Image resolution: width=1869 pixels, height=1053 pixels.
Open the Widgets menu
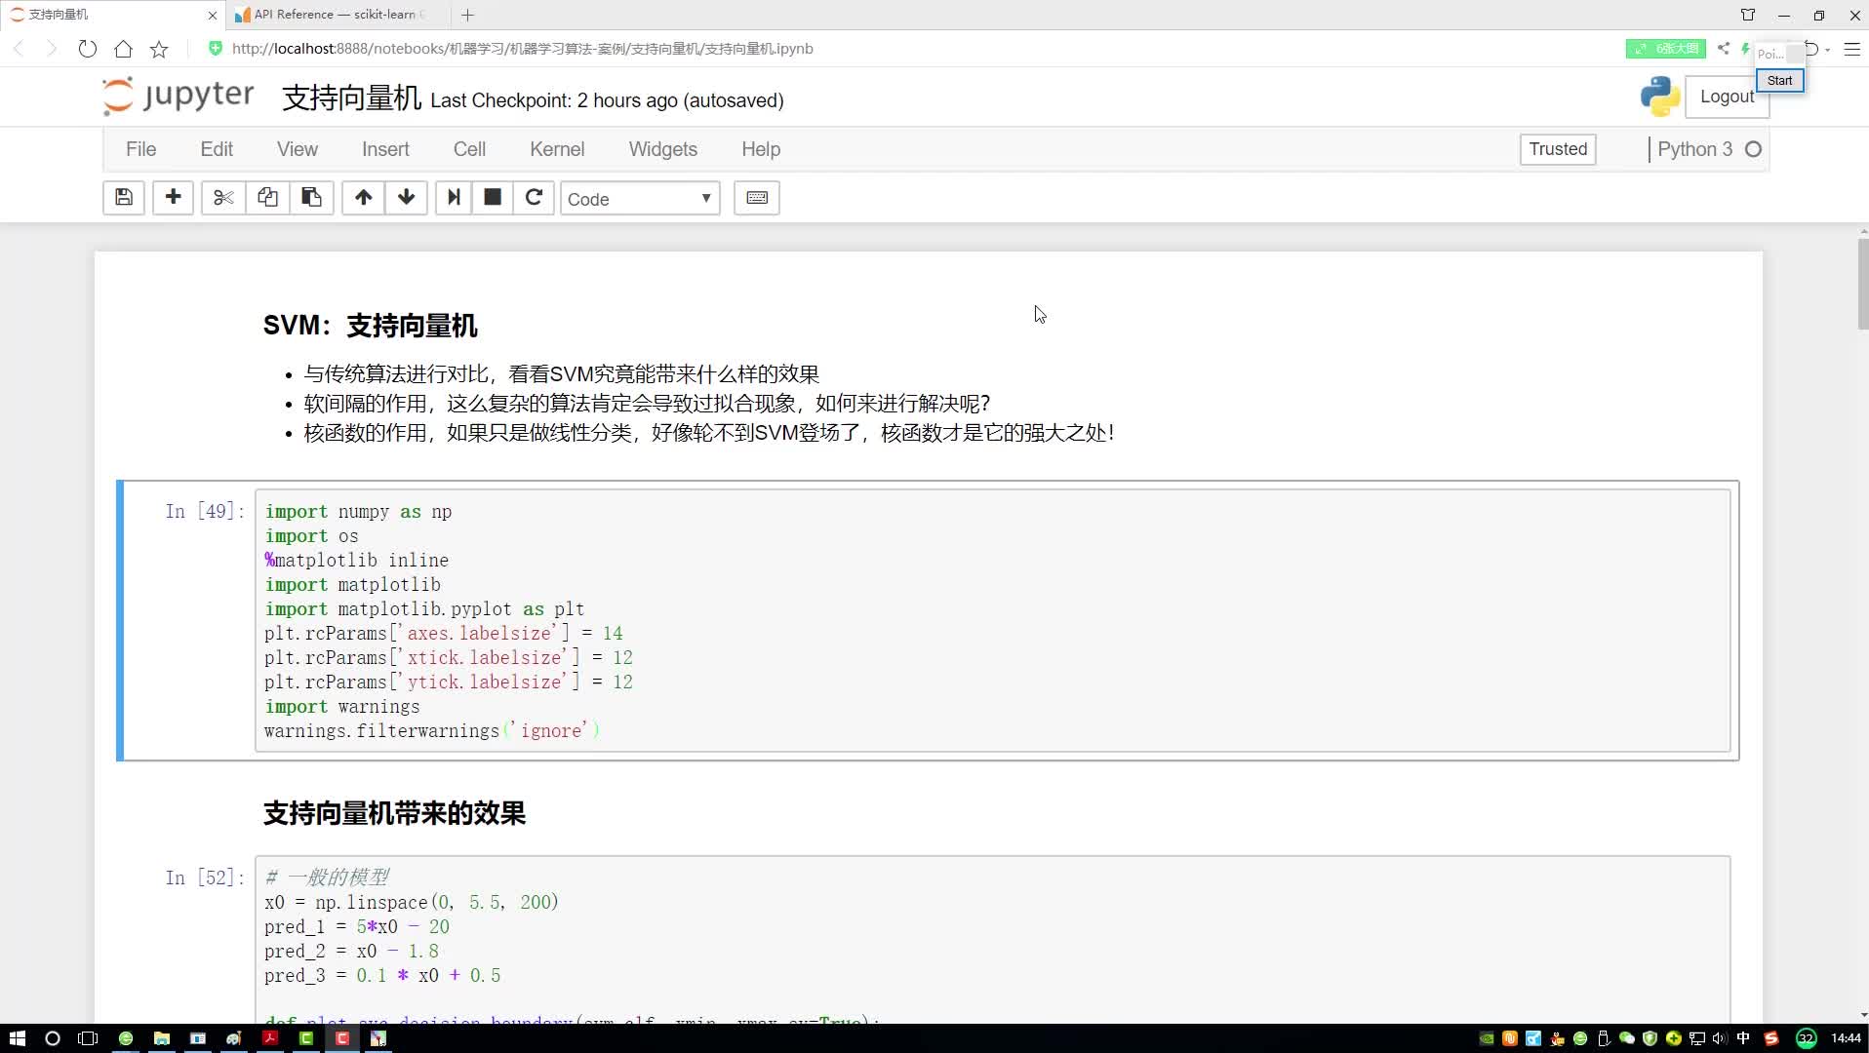pyautogui.click(x=663, y=149)
